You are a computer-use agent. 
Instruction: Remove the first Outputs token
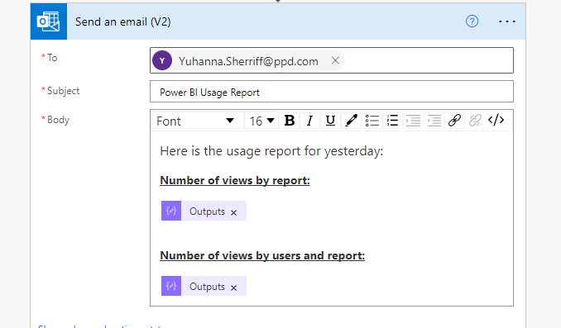tap(233, 212)
